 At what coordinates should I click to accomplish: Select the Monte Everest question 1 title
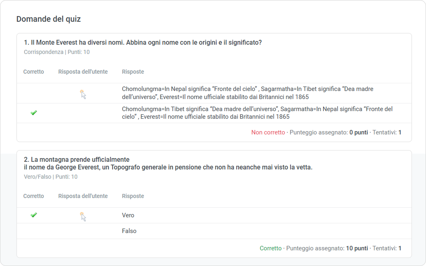point(143,43)
